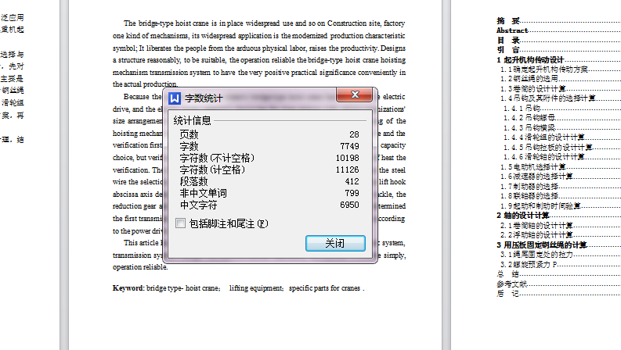
Task: Open contents entry 2.2 浮动轴的设计计算
Action: pyautogui.click(x=560, y=235)
